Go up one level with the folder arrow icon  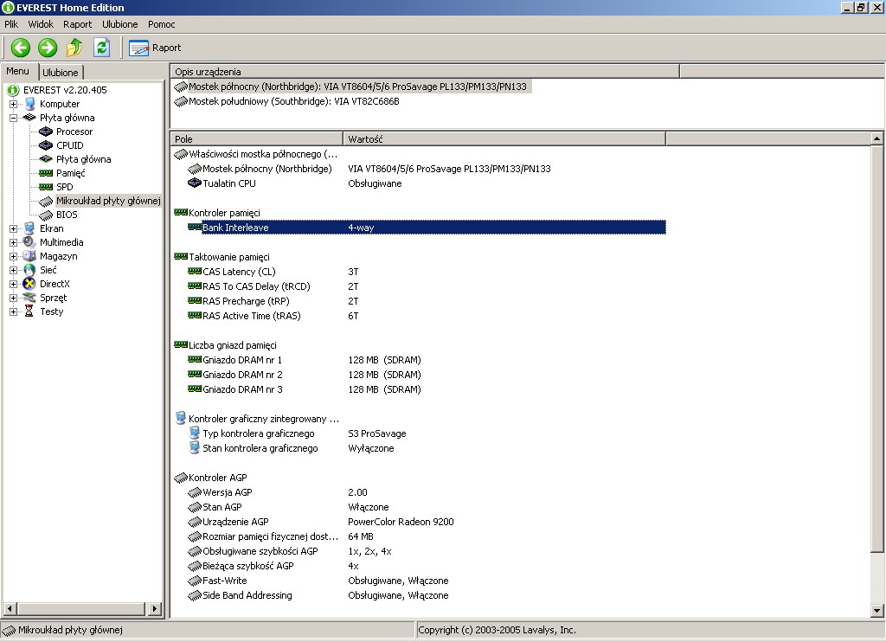[x=74, y=48]
